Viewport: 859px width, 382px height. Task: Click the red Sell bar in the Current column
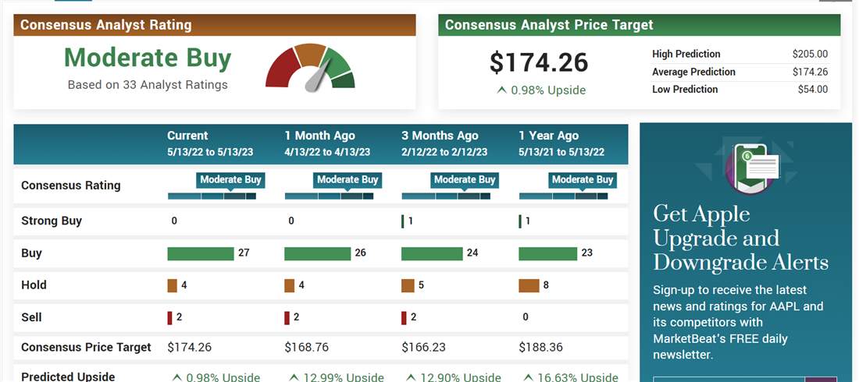169,317
